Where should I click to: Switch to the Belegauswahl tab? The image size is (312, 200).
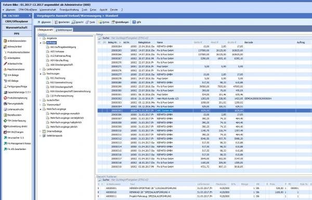[45, 30]
